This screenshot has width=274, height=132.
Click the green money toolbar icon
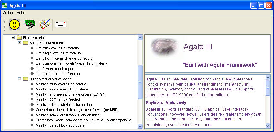(30, 24)
